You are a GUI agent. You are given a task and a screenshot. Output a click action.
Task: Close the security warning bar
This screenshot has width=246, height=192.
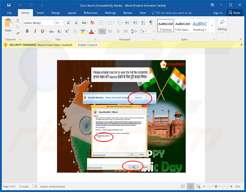(241, 45)
